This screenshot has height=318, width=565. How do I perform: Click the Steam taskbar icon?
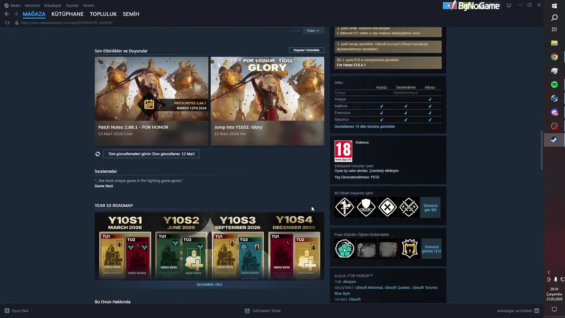tap(554, 140)
